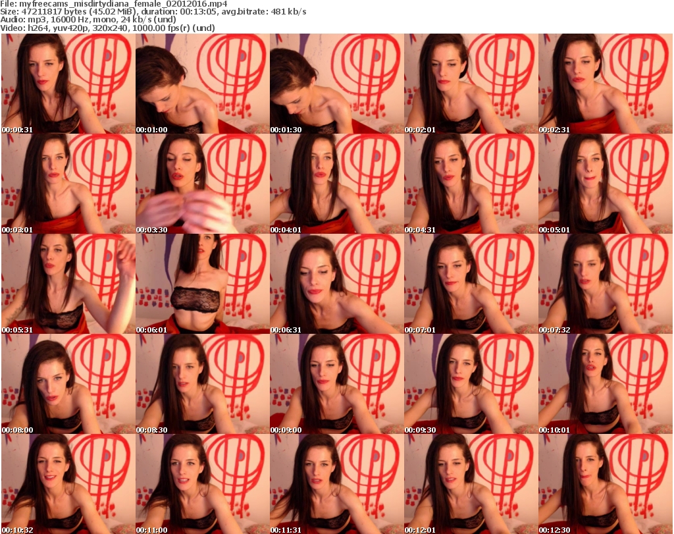Select the thumbnail frame stamped 00:01:30
This screenshot has height=534, width=674.
point(336,84)
